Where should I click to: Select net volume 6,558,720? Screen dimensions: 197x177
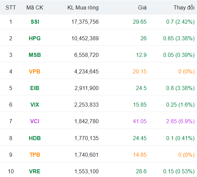click(86, 55)
